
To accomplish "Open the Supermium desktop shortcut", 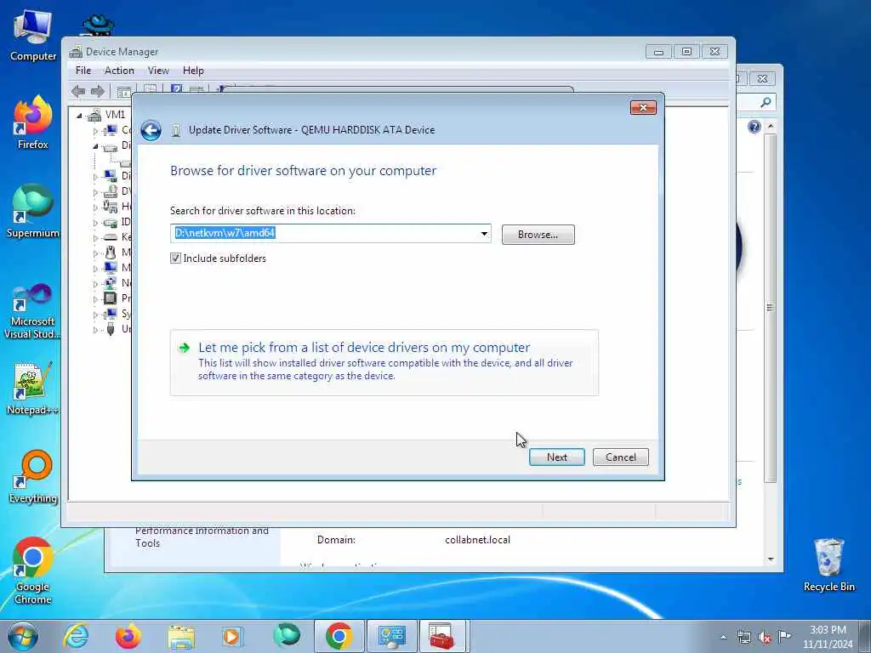I will [33, 212].
